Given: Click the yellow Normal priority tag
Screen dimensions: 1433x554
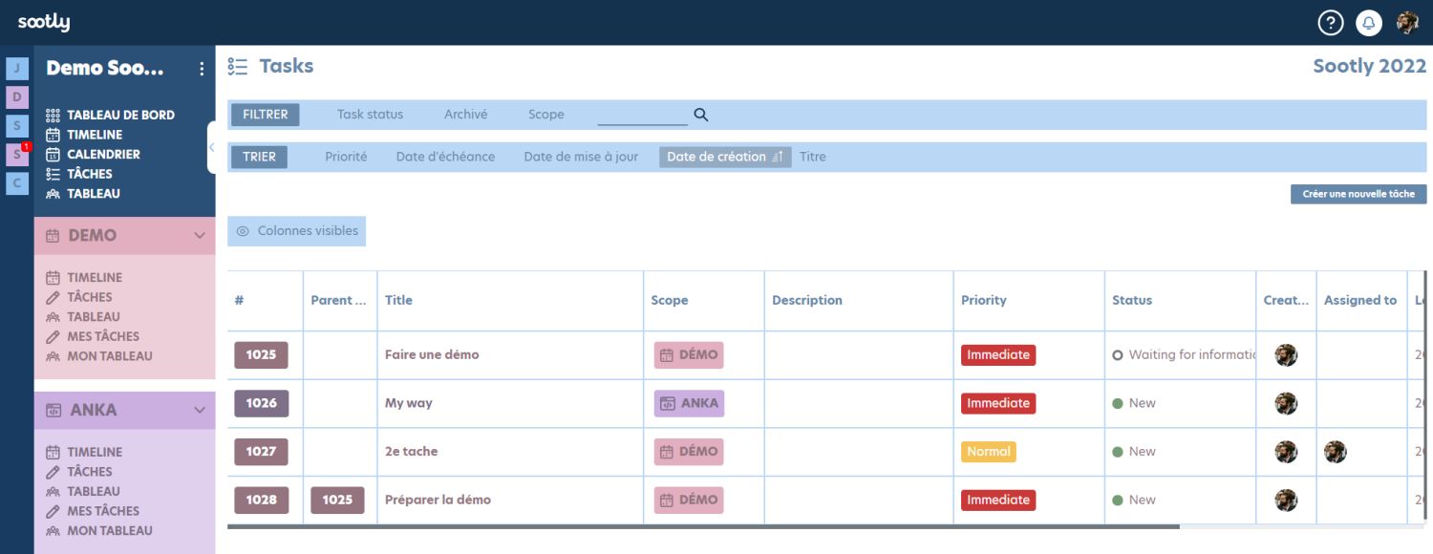Looking at the screenshot, I should [x=988, y=452].
